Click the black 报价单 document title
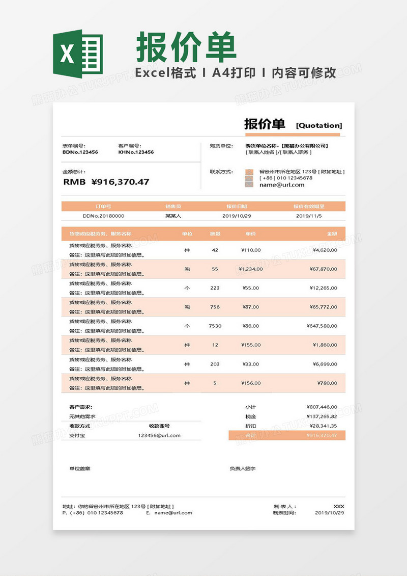This screenshot has width=407, height=576. [x=265, y=124]
